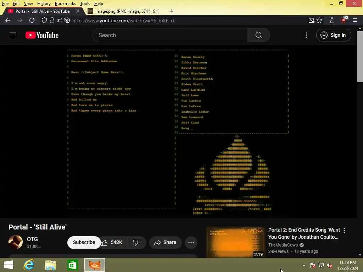Open the Portal 2 recommended video thumbnail

click(235, 242)
